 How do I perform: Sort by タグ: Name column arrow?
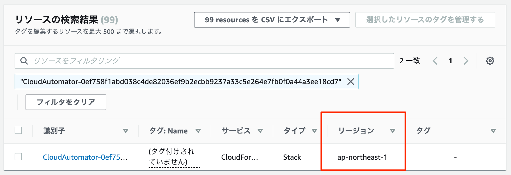pos(198,131)
